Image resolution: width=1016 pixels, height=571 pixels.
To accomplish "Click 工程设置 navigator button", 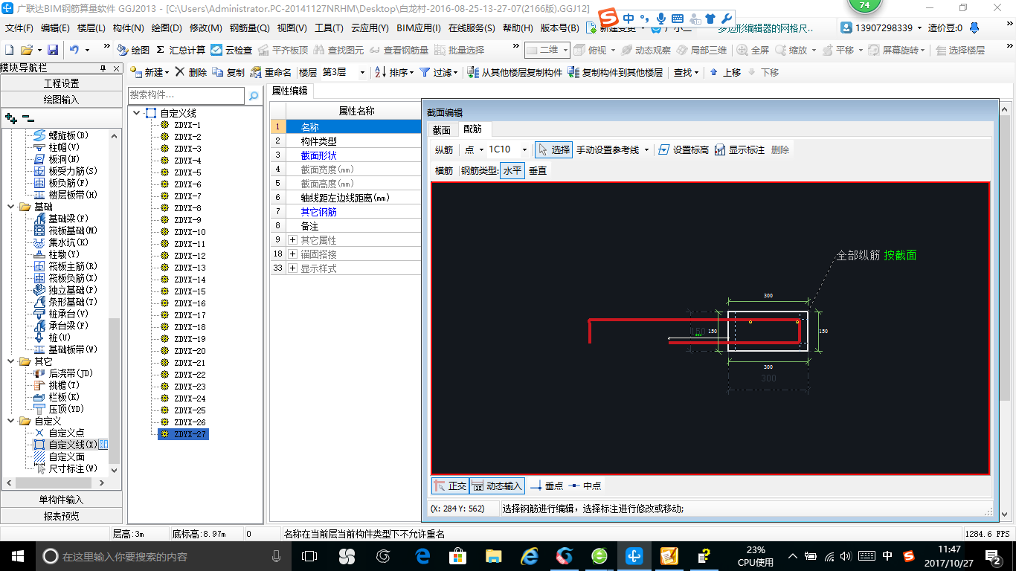I will tap(61, 83).
